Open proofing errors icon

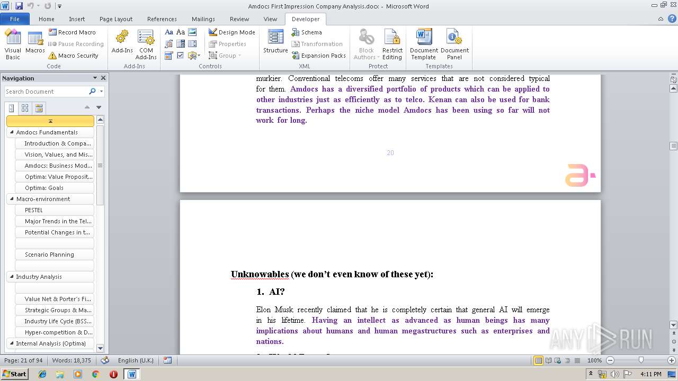pos(105,360)
